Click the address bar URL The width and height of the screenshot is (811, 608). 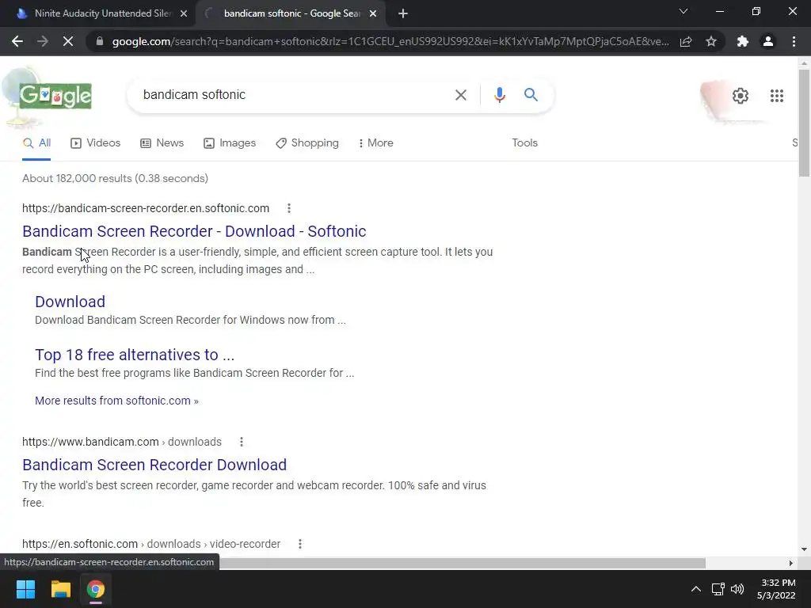[390, 41]
